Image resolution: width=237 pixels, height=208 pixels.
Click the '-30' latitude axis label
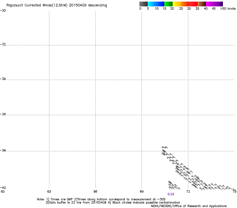pyautogui.click(x=3, y=11)
